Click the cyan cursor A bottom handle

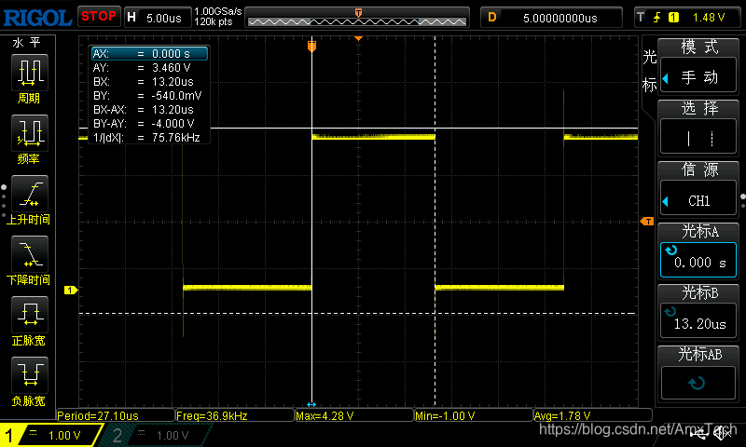tap(311, 405)
